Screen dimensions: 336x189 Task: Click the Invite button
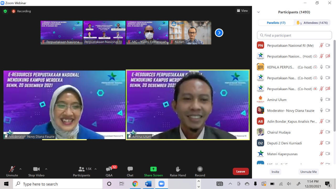(x=275, y=172)
